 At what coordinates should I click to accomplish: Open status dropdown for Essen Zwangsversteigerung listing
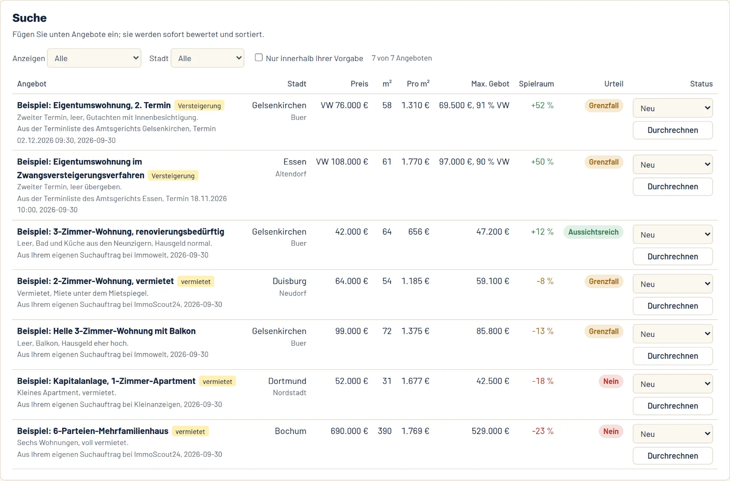(x=673, y=165)
